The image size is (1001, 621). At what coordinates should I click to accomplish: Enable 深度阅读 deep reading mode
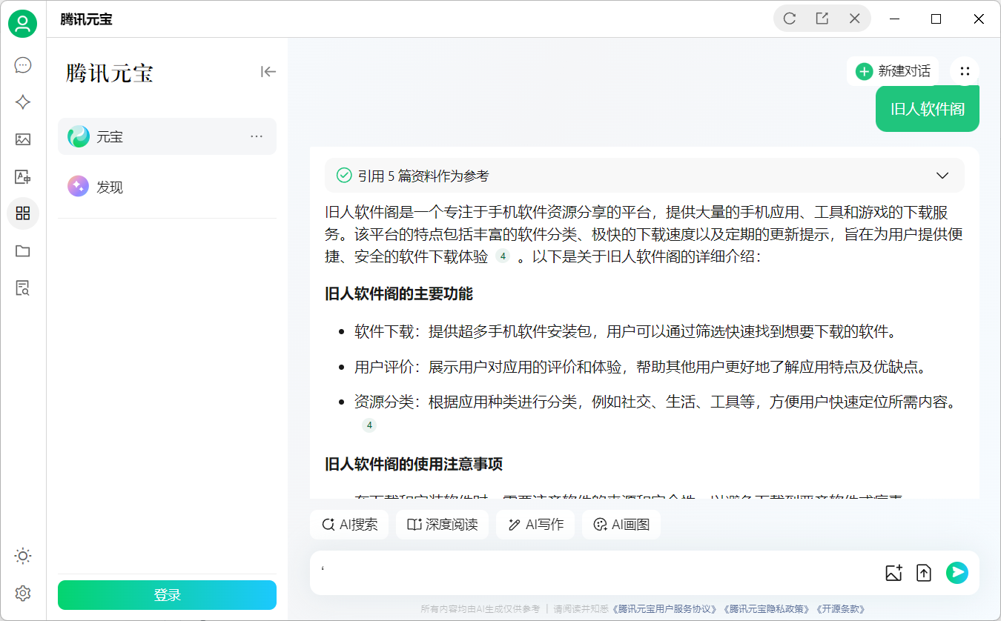(443, 524)
